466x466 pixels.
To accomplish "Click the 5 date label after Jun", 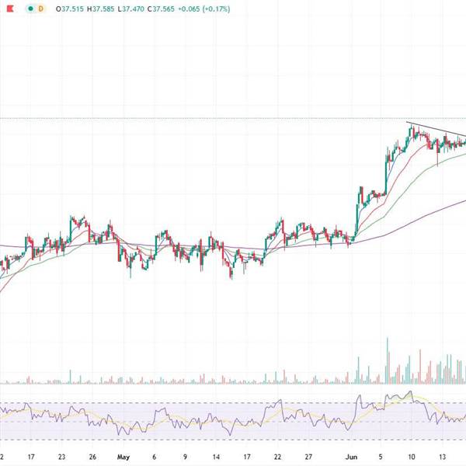I will (381, 457).
